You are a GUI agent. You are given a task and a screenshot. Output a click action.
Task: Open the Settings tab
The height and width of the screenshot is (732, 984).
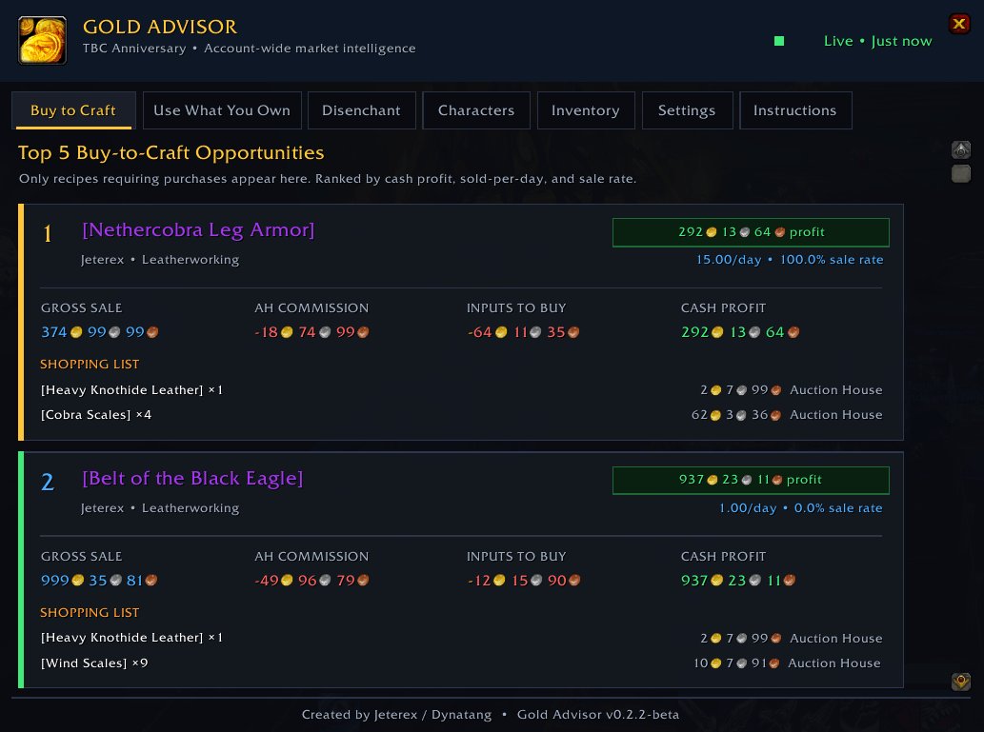tap(687, 110)
